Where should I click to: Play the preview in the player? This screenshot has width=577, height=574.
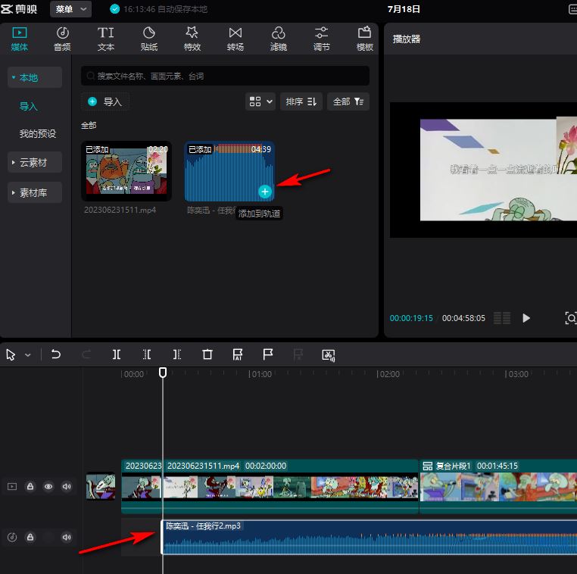coord(526,318)
